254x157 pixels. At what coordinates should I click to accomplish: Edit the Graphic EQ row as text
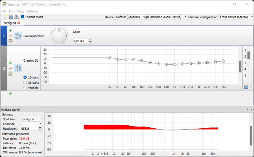(10, 73)
